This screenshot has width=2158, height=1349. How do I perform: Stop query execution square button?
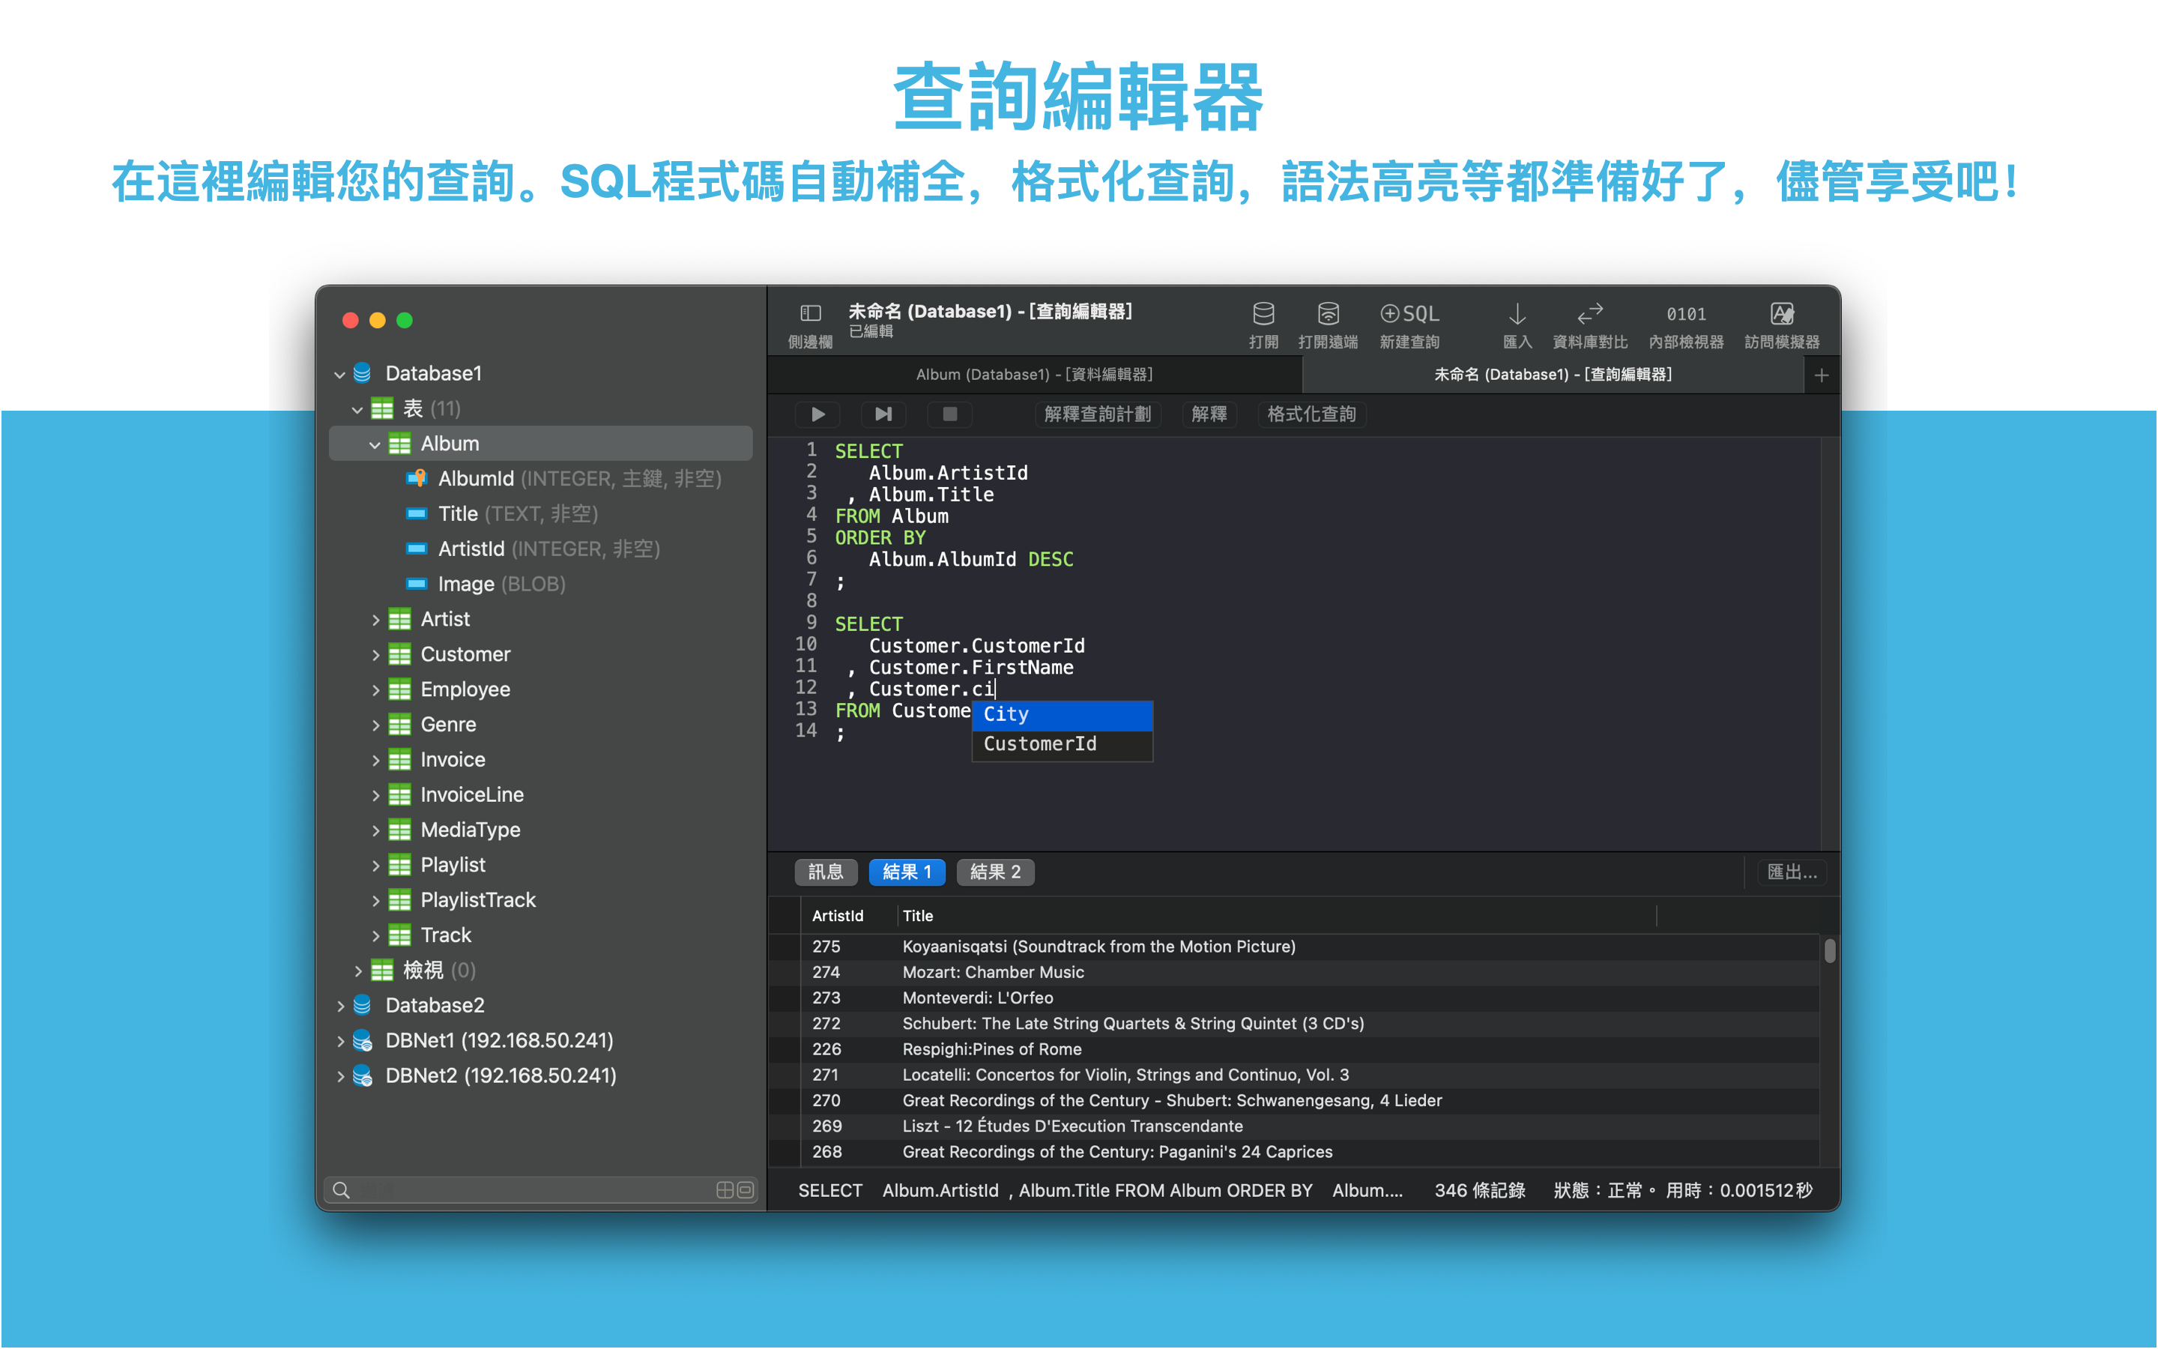pyautogui.click(x=949, y=414)
